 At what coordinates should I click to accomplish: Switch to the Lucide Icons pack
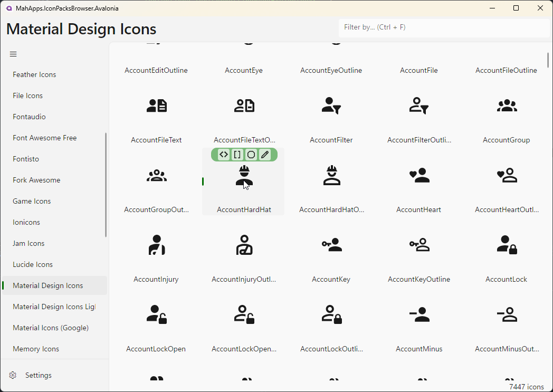[x=55, y=264]
